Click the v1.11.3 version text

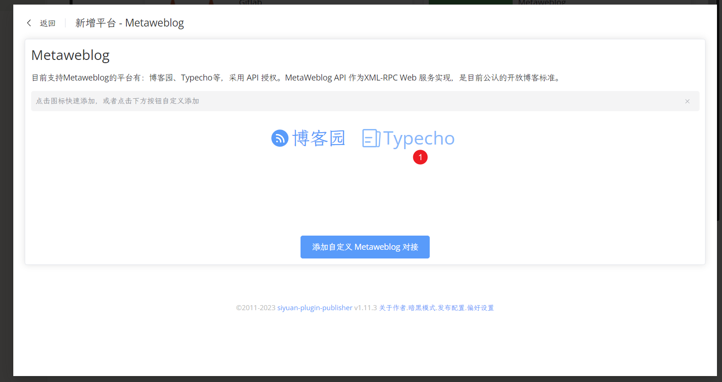(x=366, y=308)
